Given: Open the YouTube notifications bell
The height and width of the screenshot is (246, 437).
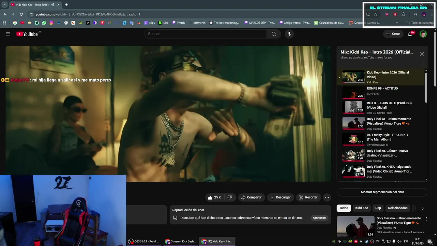Looking at the screenshot, I should click(410, 34).
